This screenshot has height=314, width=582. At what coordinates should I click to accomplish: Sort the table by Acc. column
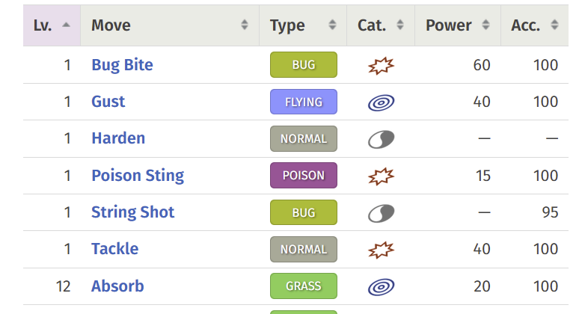(x=554, y=25)
